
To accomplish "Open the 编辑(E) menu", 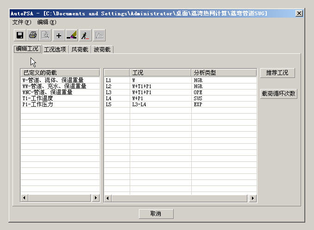I will [x=46, y=22].
